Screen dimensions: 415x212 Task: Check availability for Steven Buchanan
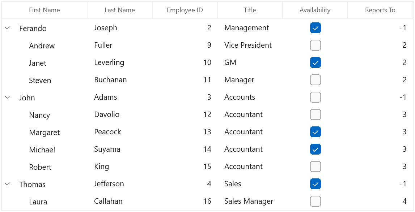tap(315, 80)
